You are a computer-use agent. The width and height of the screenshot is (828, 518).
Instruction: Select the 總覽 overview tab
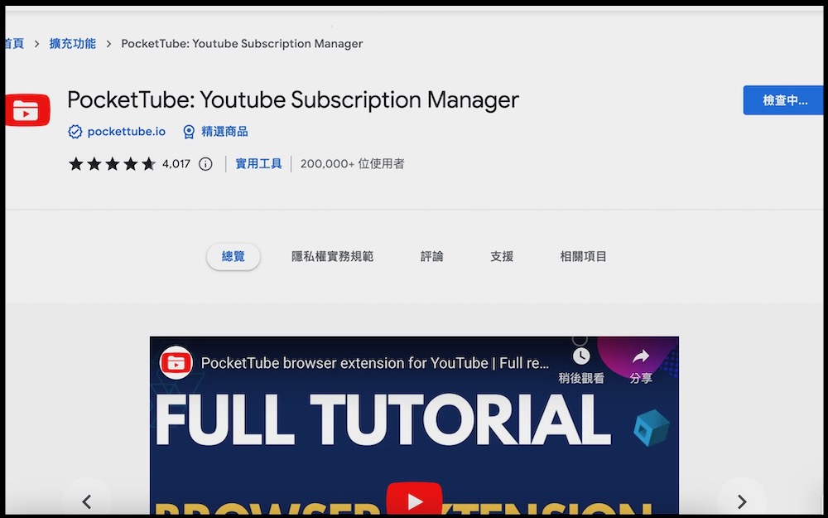coord(233,256)
